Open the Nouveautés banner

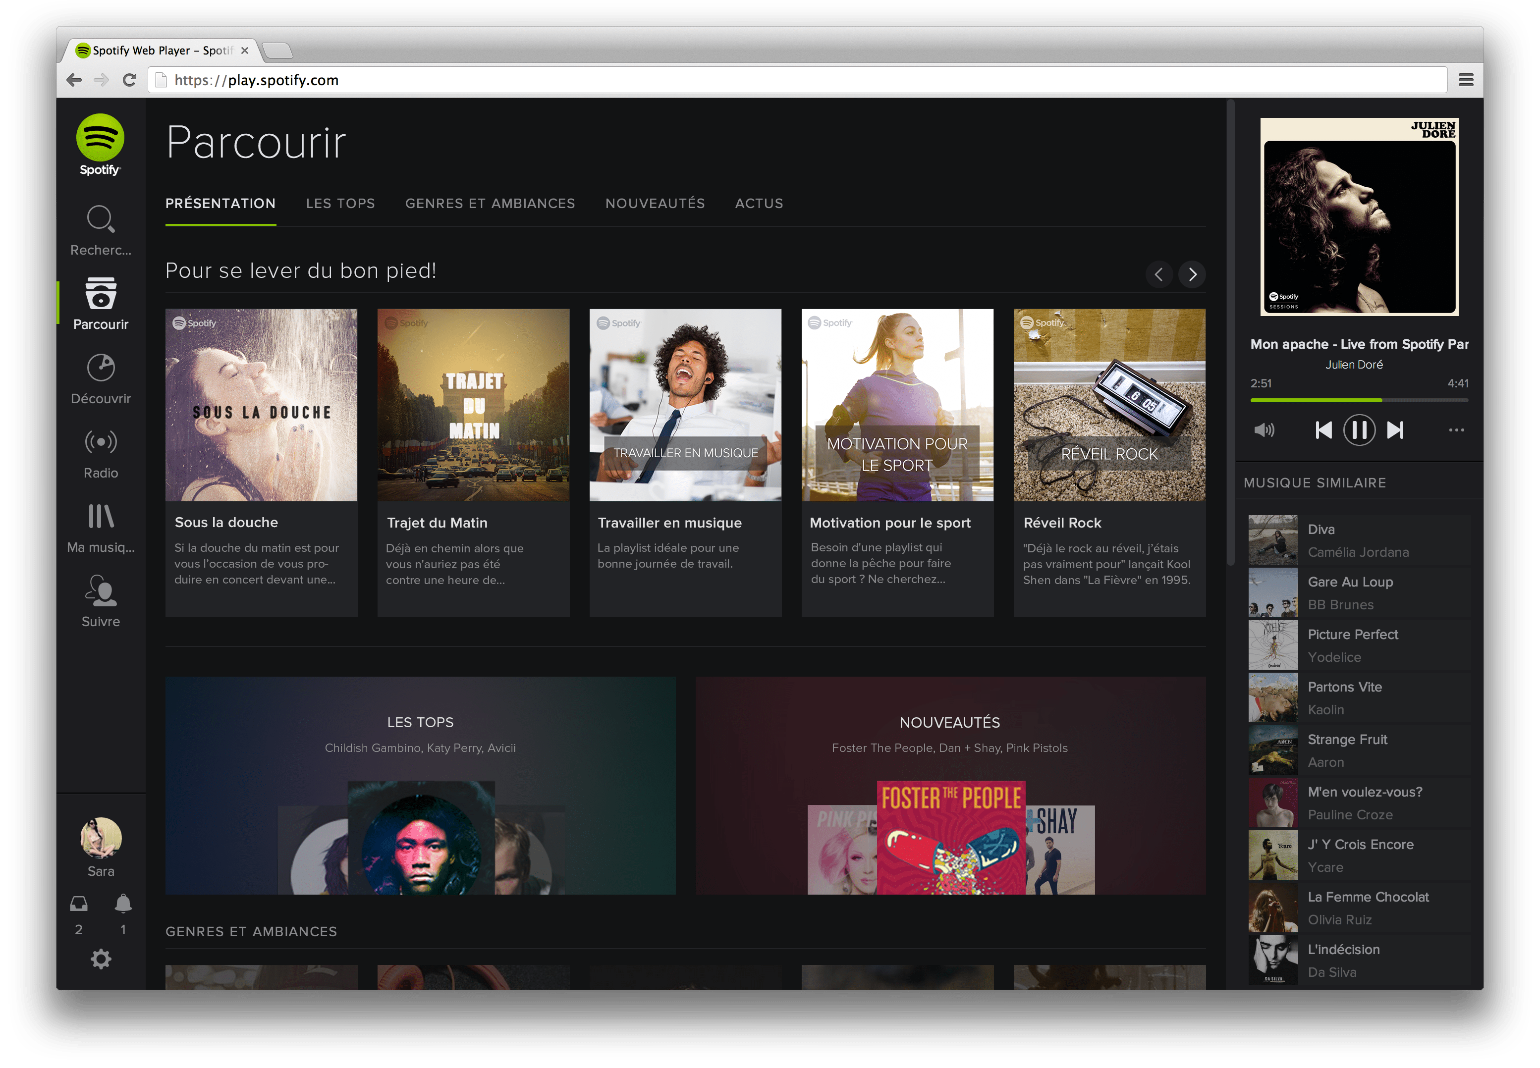pyautogui.click(x=950, y=785)
